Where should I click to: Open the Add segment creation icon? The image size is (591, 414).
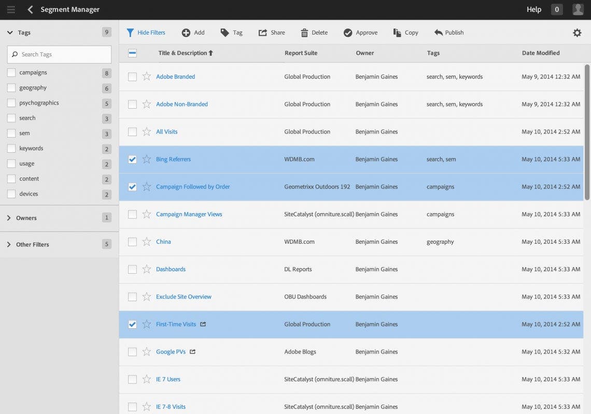(x=186, y=33)
